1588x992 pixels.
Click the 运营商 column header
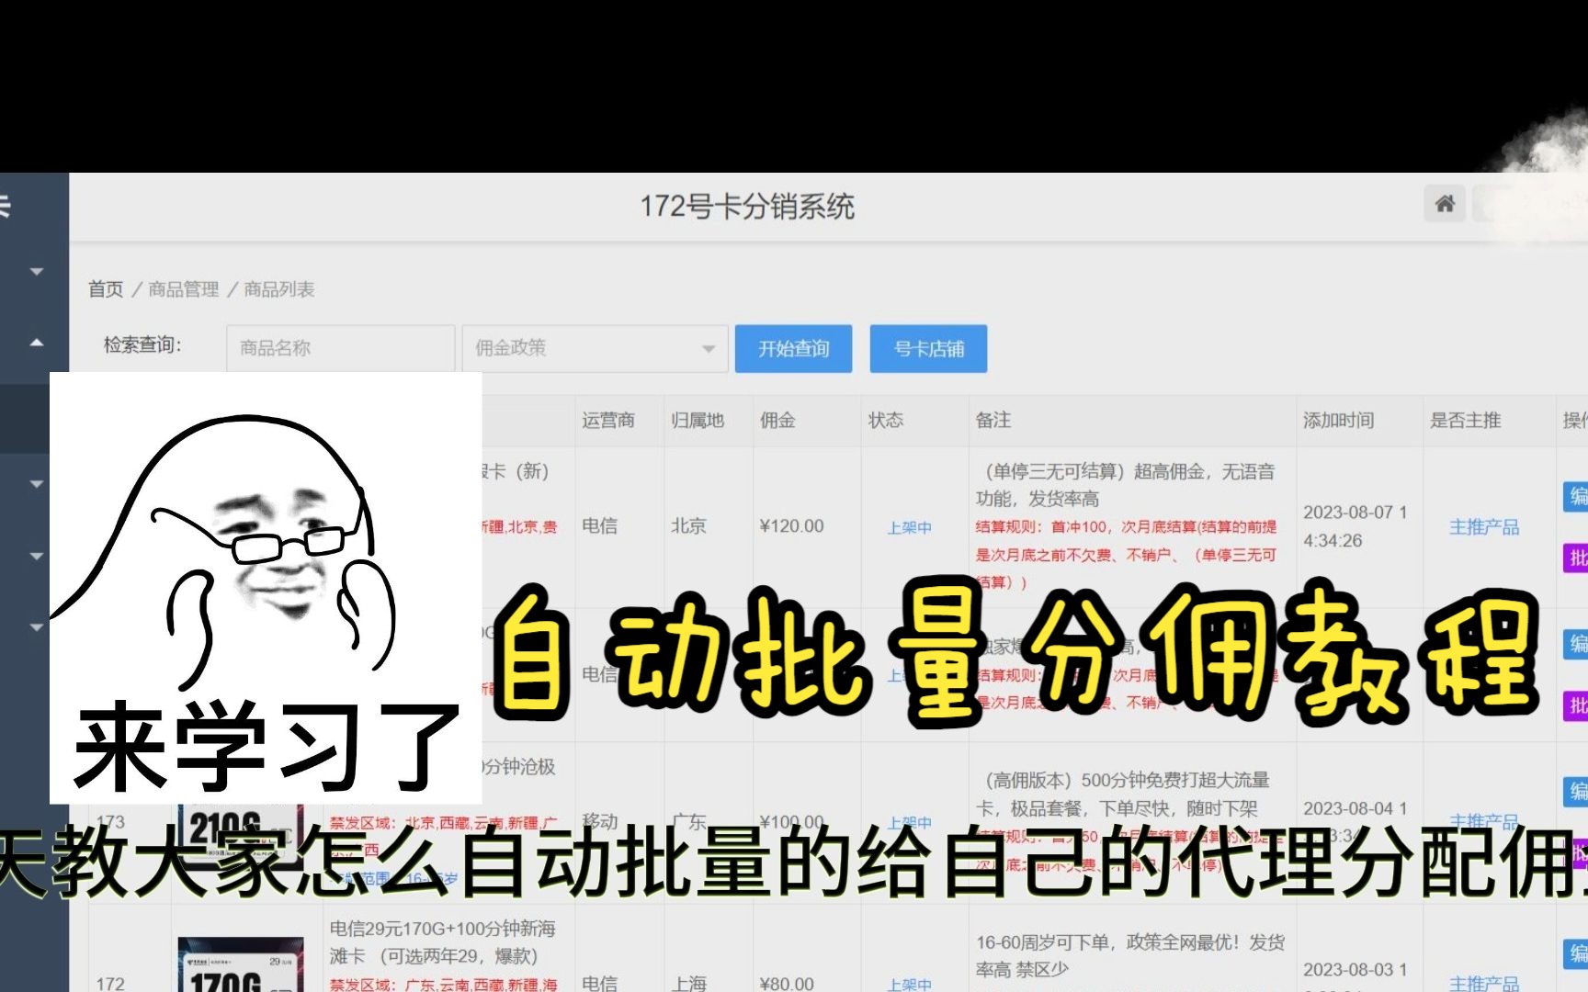608,420
